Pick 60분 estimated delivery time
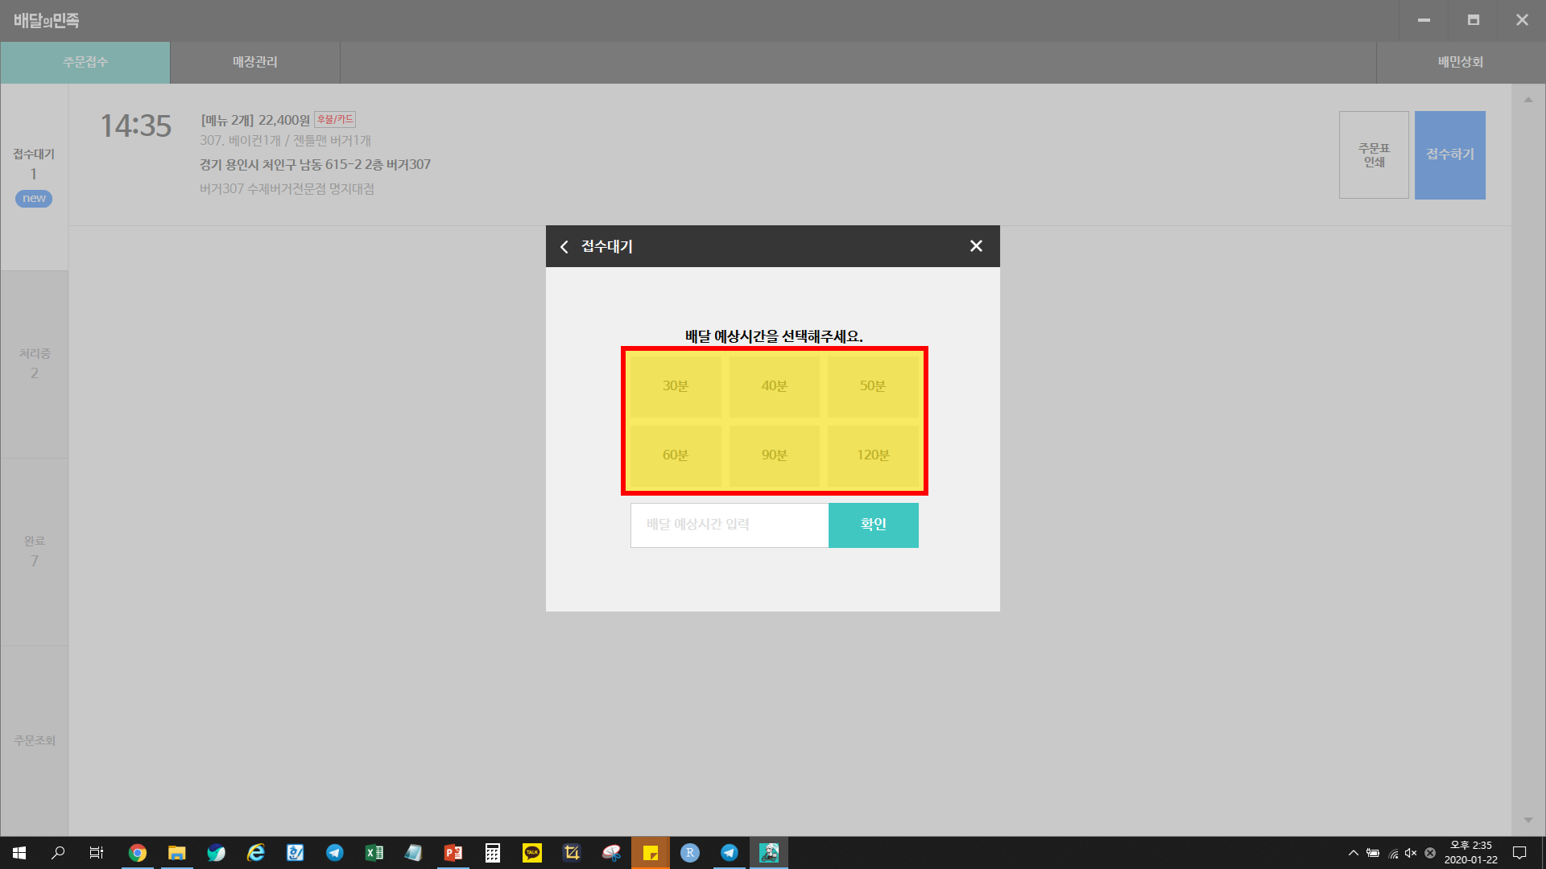This screenshot has height=869, width=1546. 676,455
